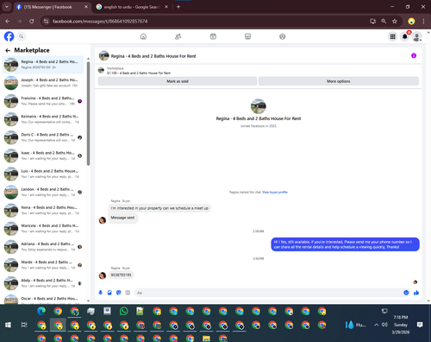This screenshot has width=431, height=342.
Task: Open the Windows Start menu
Action: click(8, 325)
